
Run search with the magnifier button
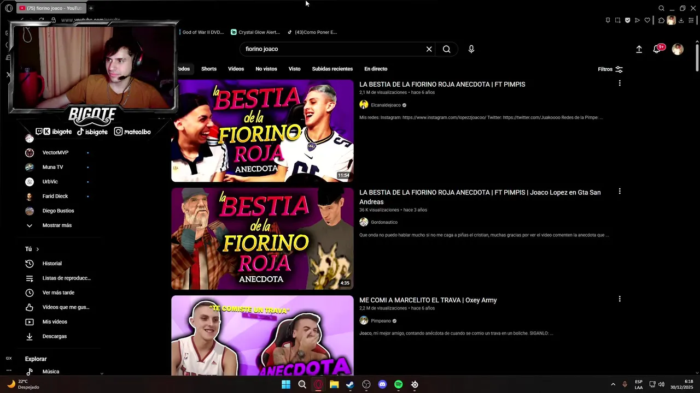(x=447, y=49)
